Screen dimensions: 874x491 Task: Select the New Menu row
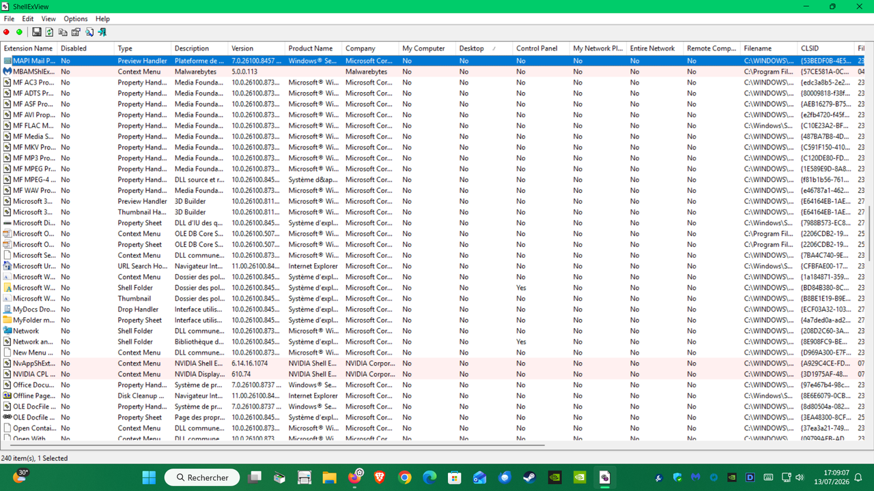pos(434,353)
